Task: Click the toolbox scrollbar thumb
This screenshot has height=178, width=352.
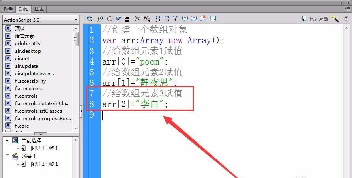Action: coord(76,39)
